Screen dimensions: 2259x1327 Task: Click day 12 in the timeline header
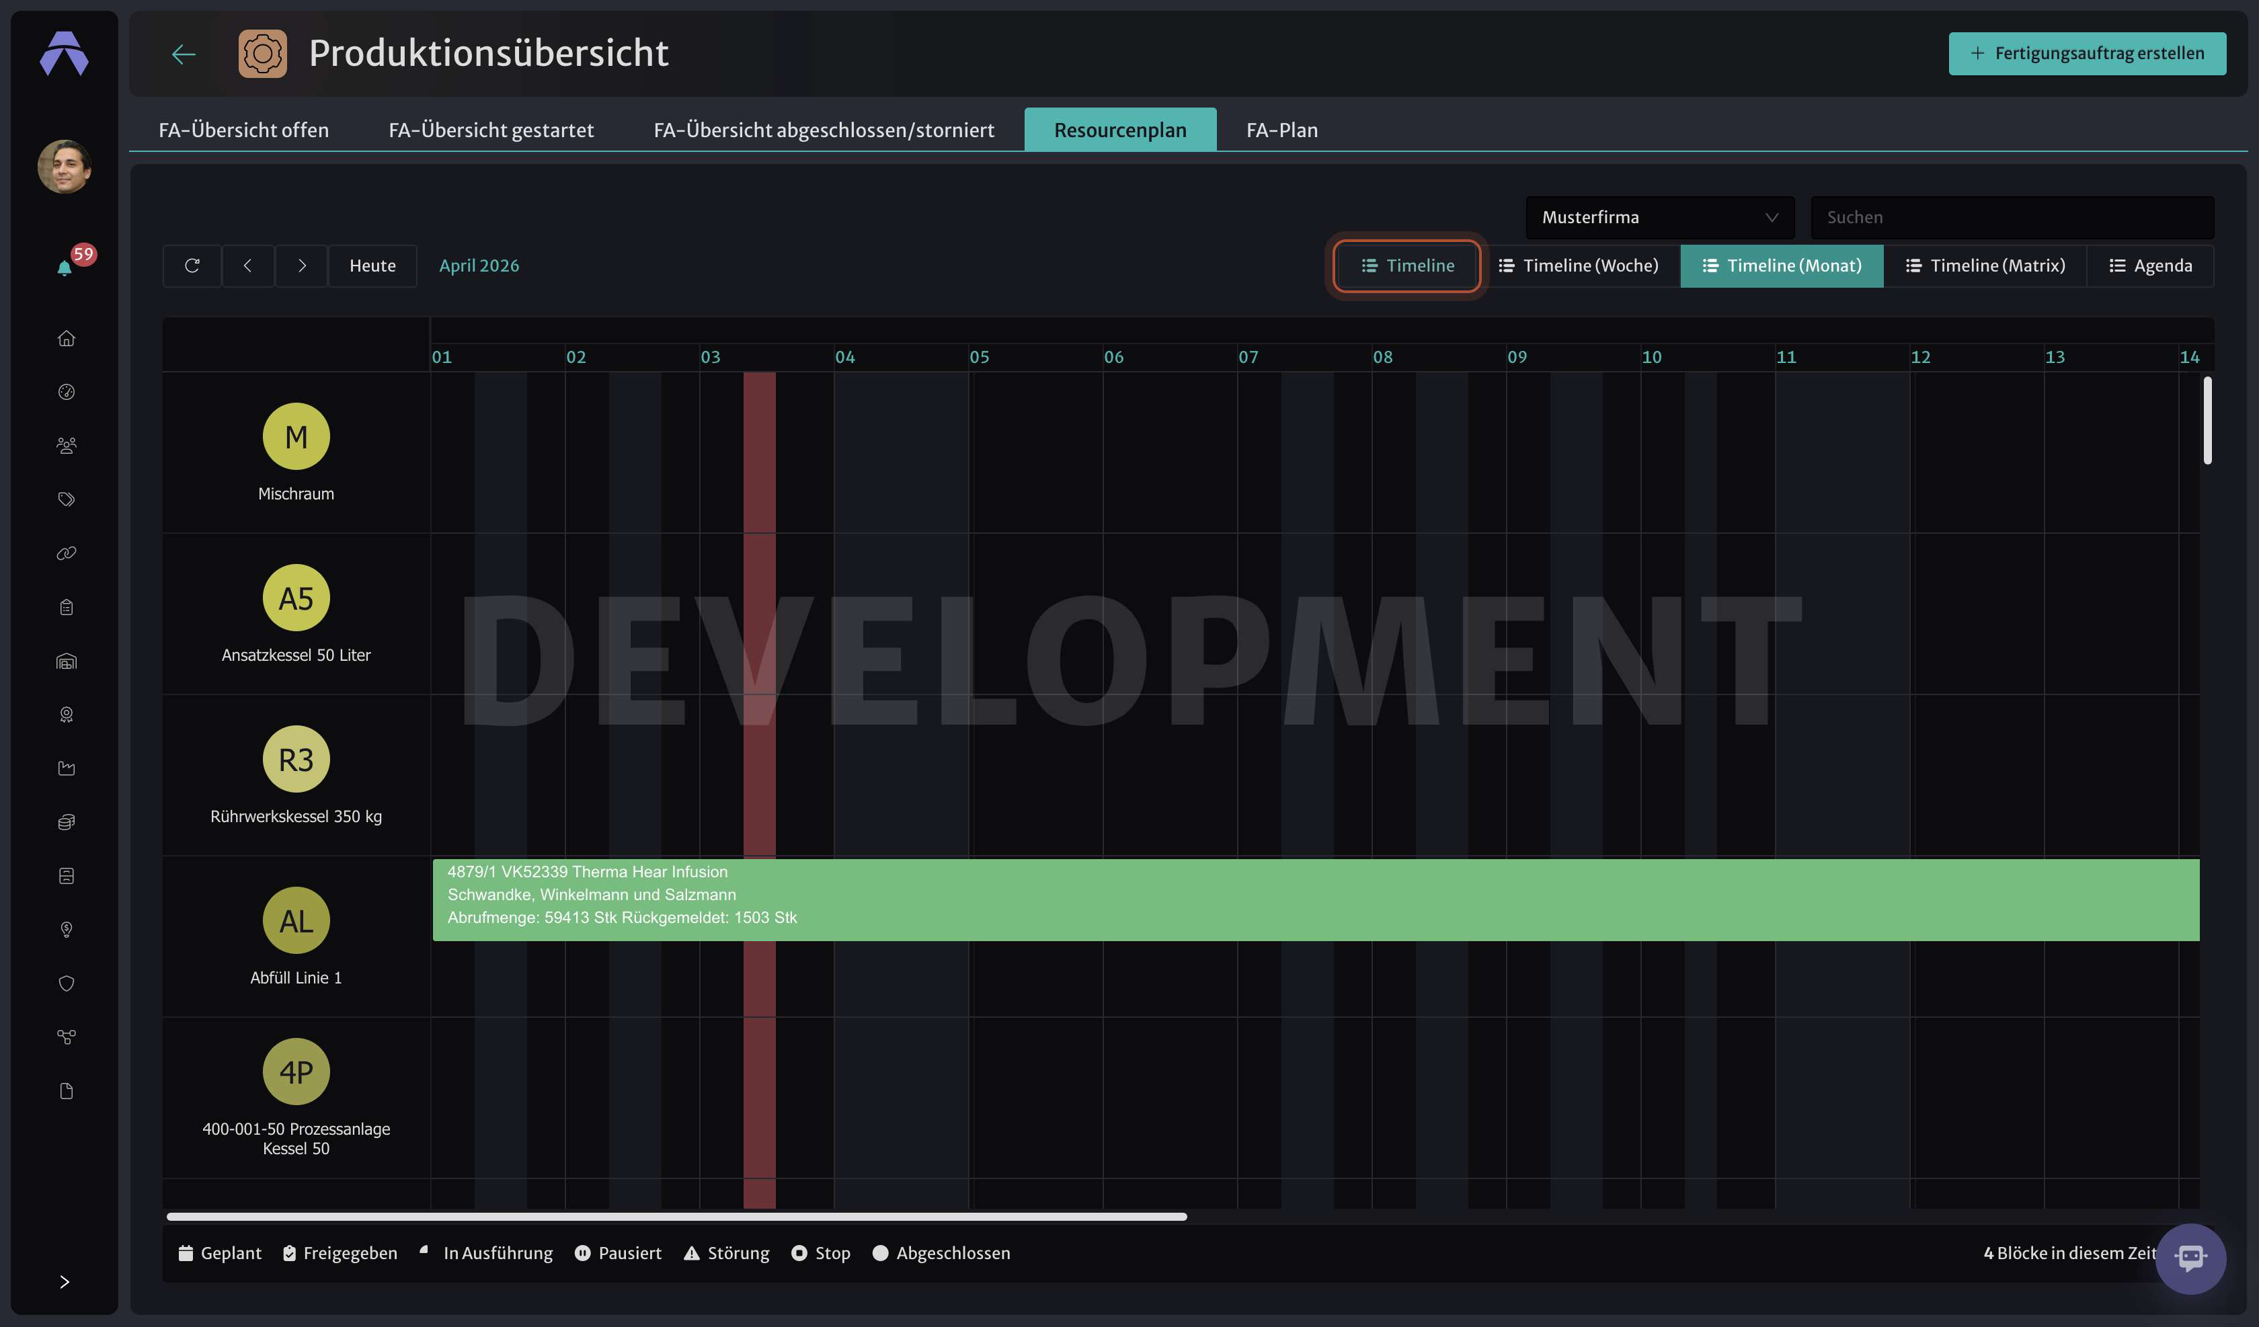coord(1921,357)
